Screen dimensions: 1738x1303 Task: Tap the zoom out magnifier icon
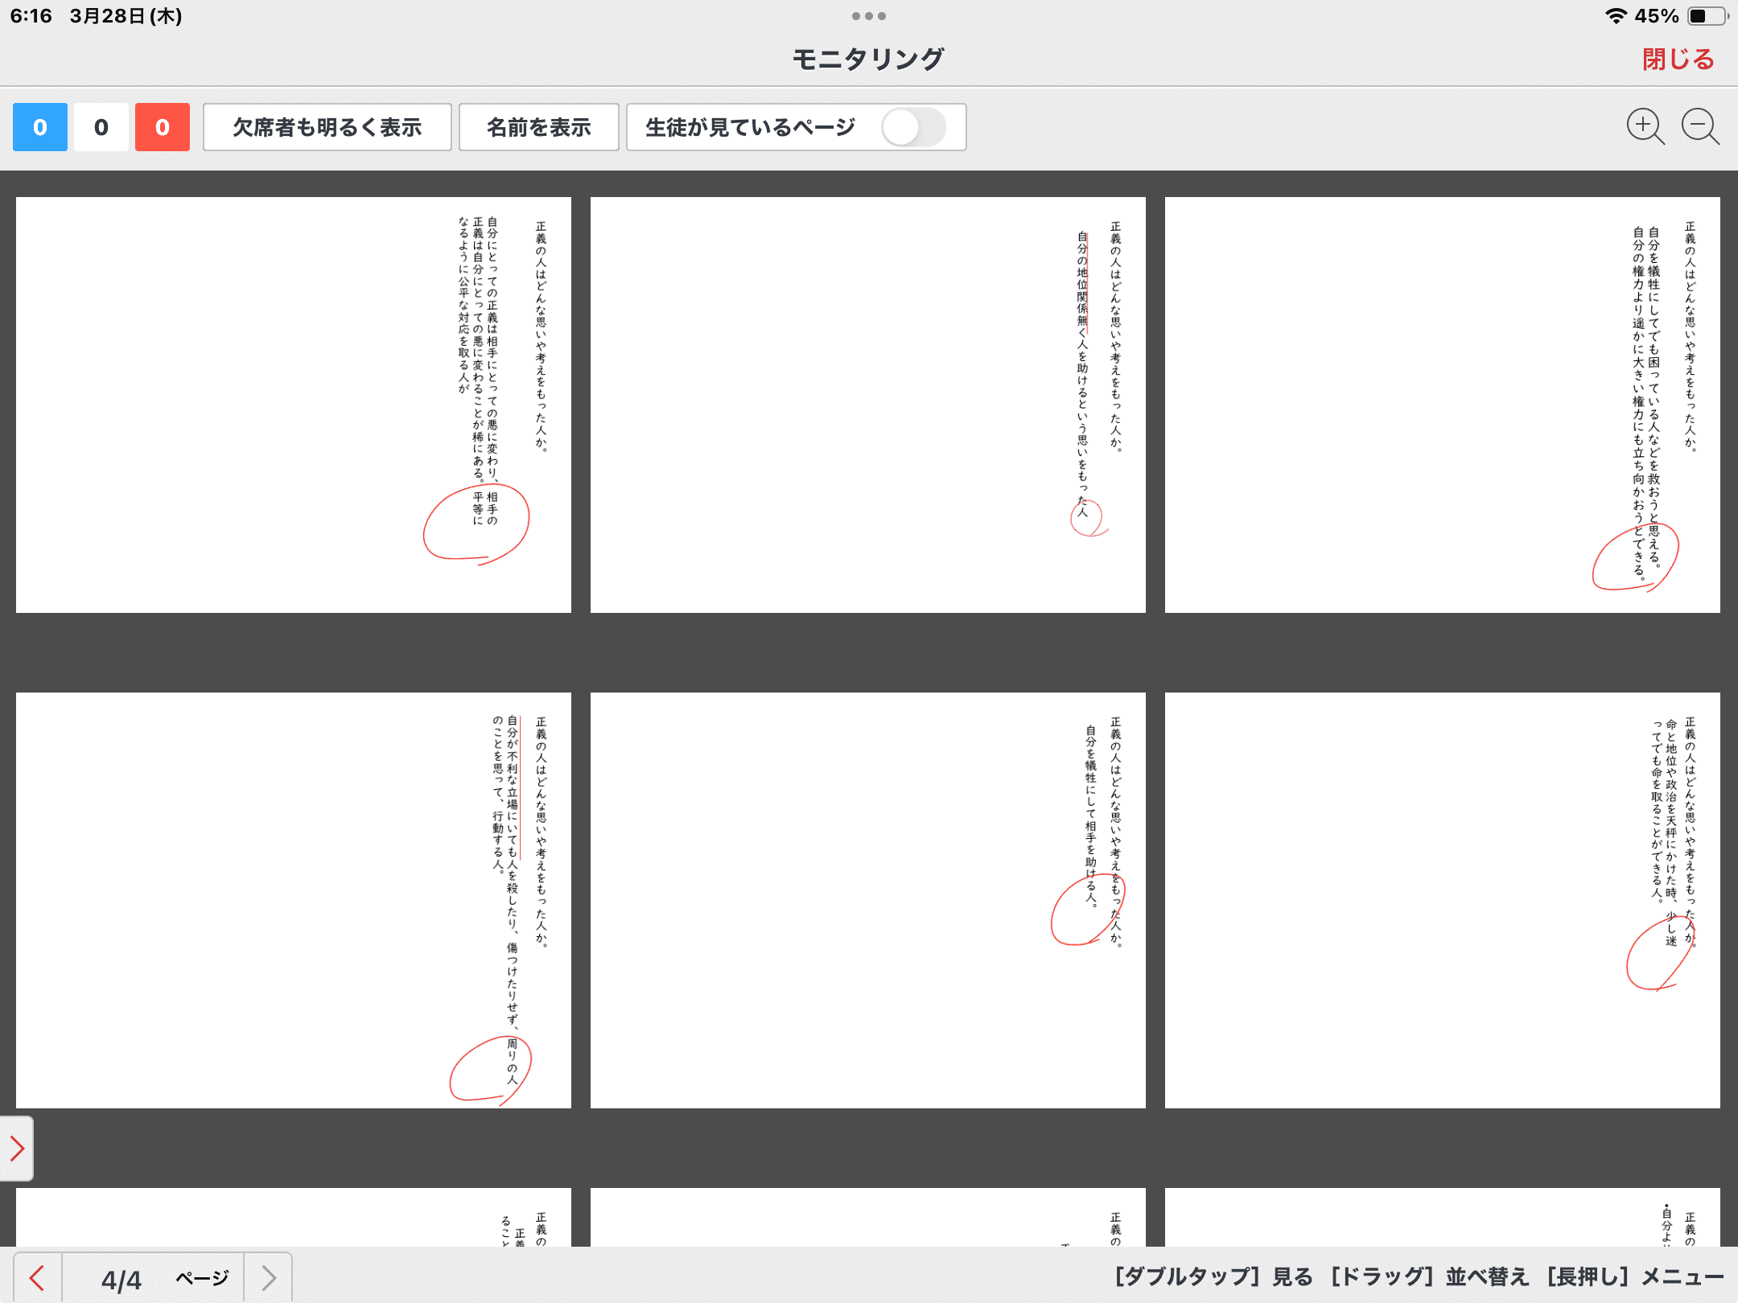[1699, 126]
